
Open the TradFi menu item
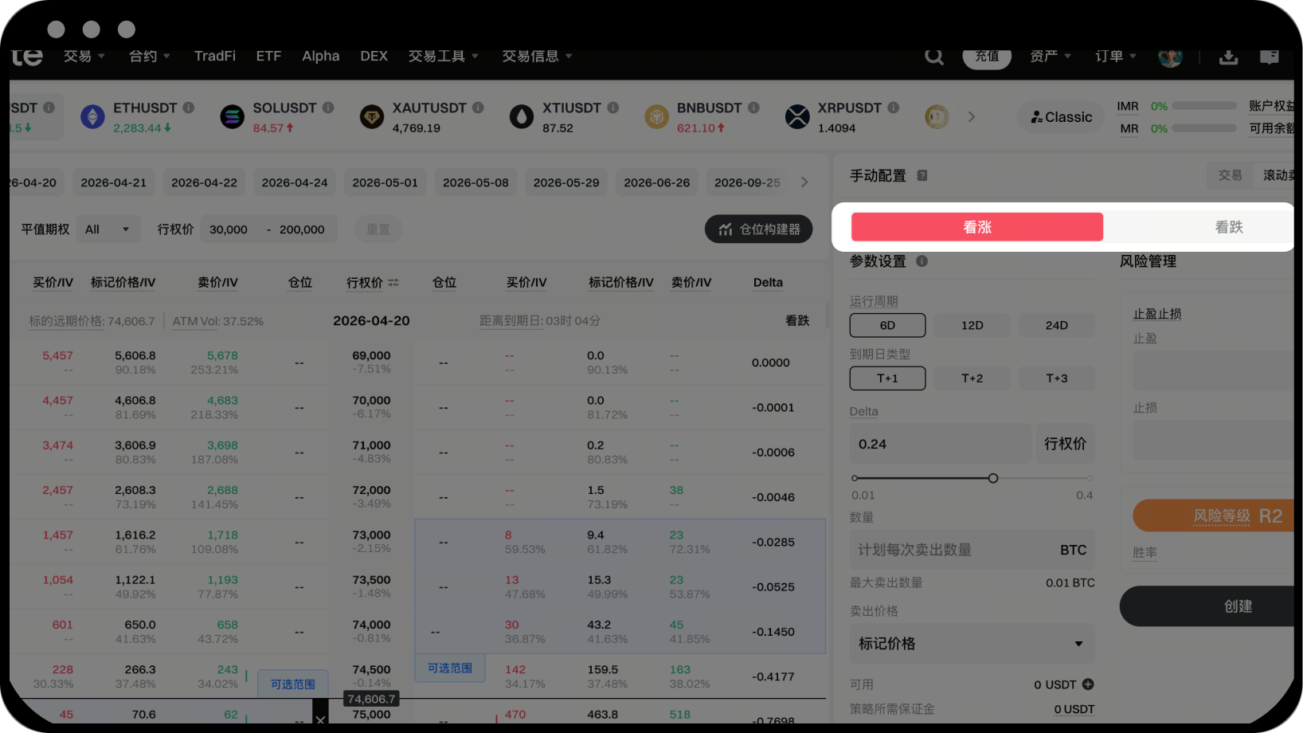coord(215,56)
